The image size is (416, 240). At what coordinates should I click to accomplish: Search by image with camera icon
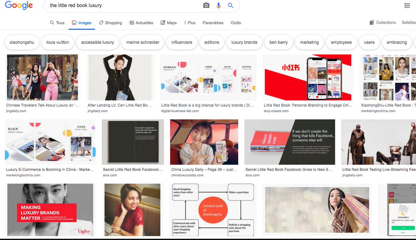[x=206, y=5]
